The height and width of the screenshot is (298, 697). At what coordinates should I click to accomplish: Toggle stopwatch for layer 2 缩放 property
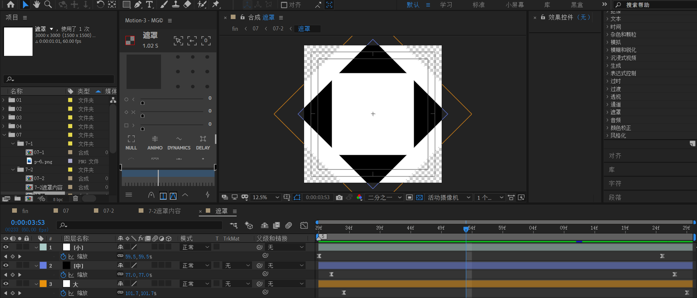tap(63, 275)
